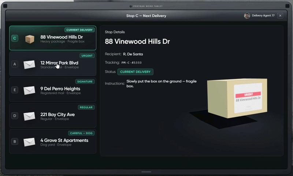Click the home bar handle below the tablet screen
The width and height of the screenshot is (293, 176).
(x=146, y=172)
